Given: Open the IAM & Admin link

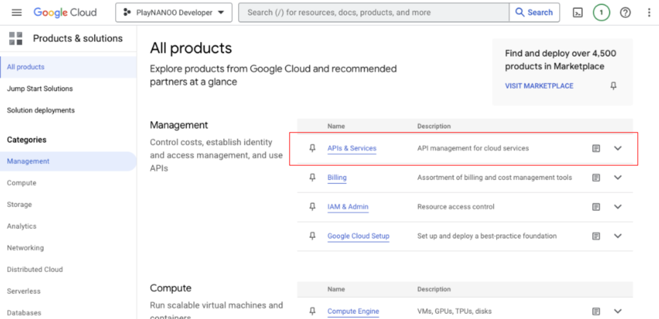Looking at the screenshot, I should 348,206.
